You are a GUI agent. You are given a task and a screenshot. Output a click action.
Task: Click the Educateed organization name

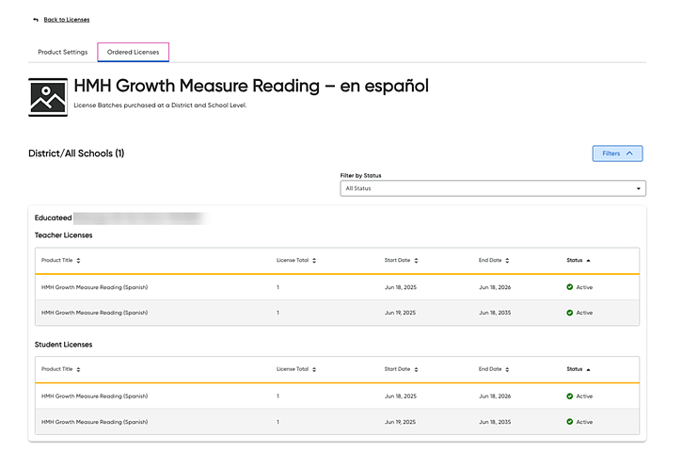click(53, 218)
